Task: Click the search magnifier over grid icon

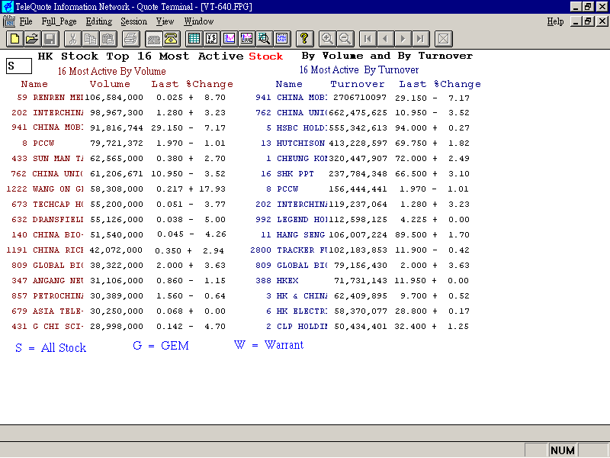Action: (x=264, y=39)
